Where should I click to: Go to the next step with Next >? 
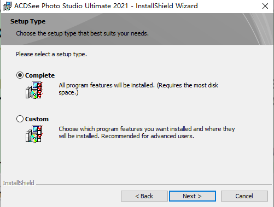(193, 196)
